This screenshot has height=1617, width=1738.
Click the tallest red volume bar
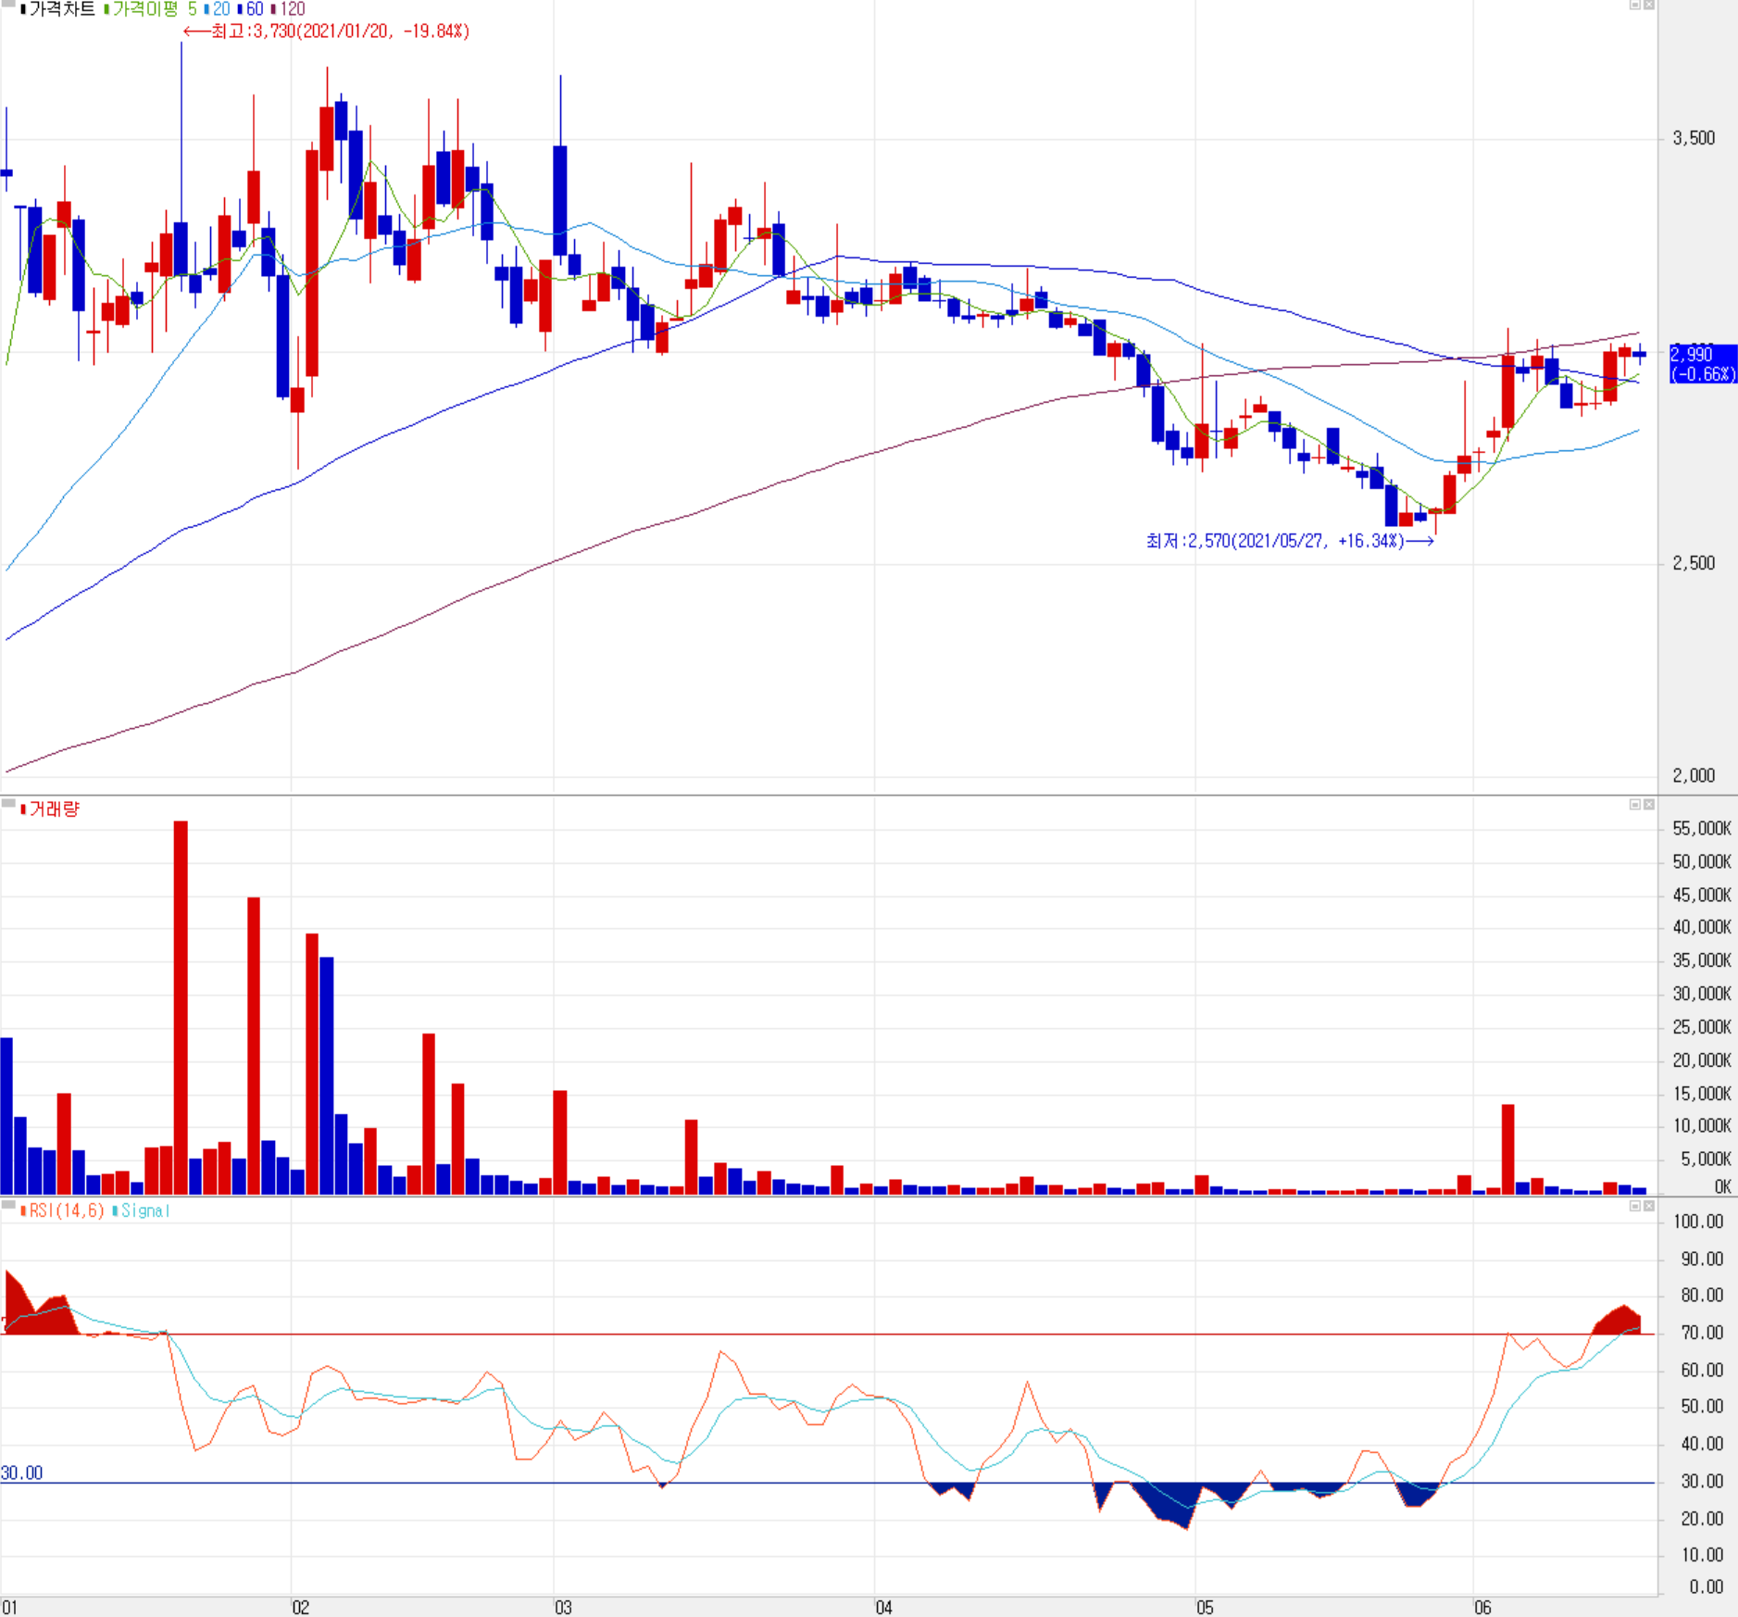[181, 1008]
